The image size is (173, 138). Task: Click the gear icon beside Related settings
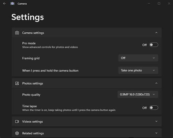click(17, 133)
